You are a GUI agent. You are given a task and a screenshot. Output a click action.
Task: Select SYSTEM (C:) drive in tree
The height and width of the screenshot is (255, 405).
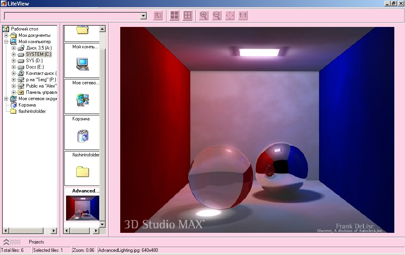(38, 54)
